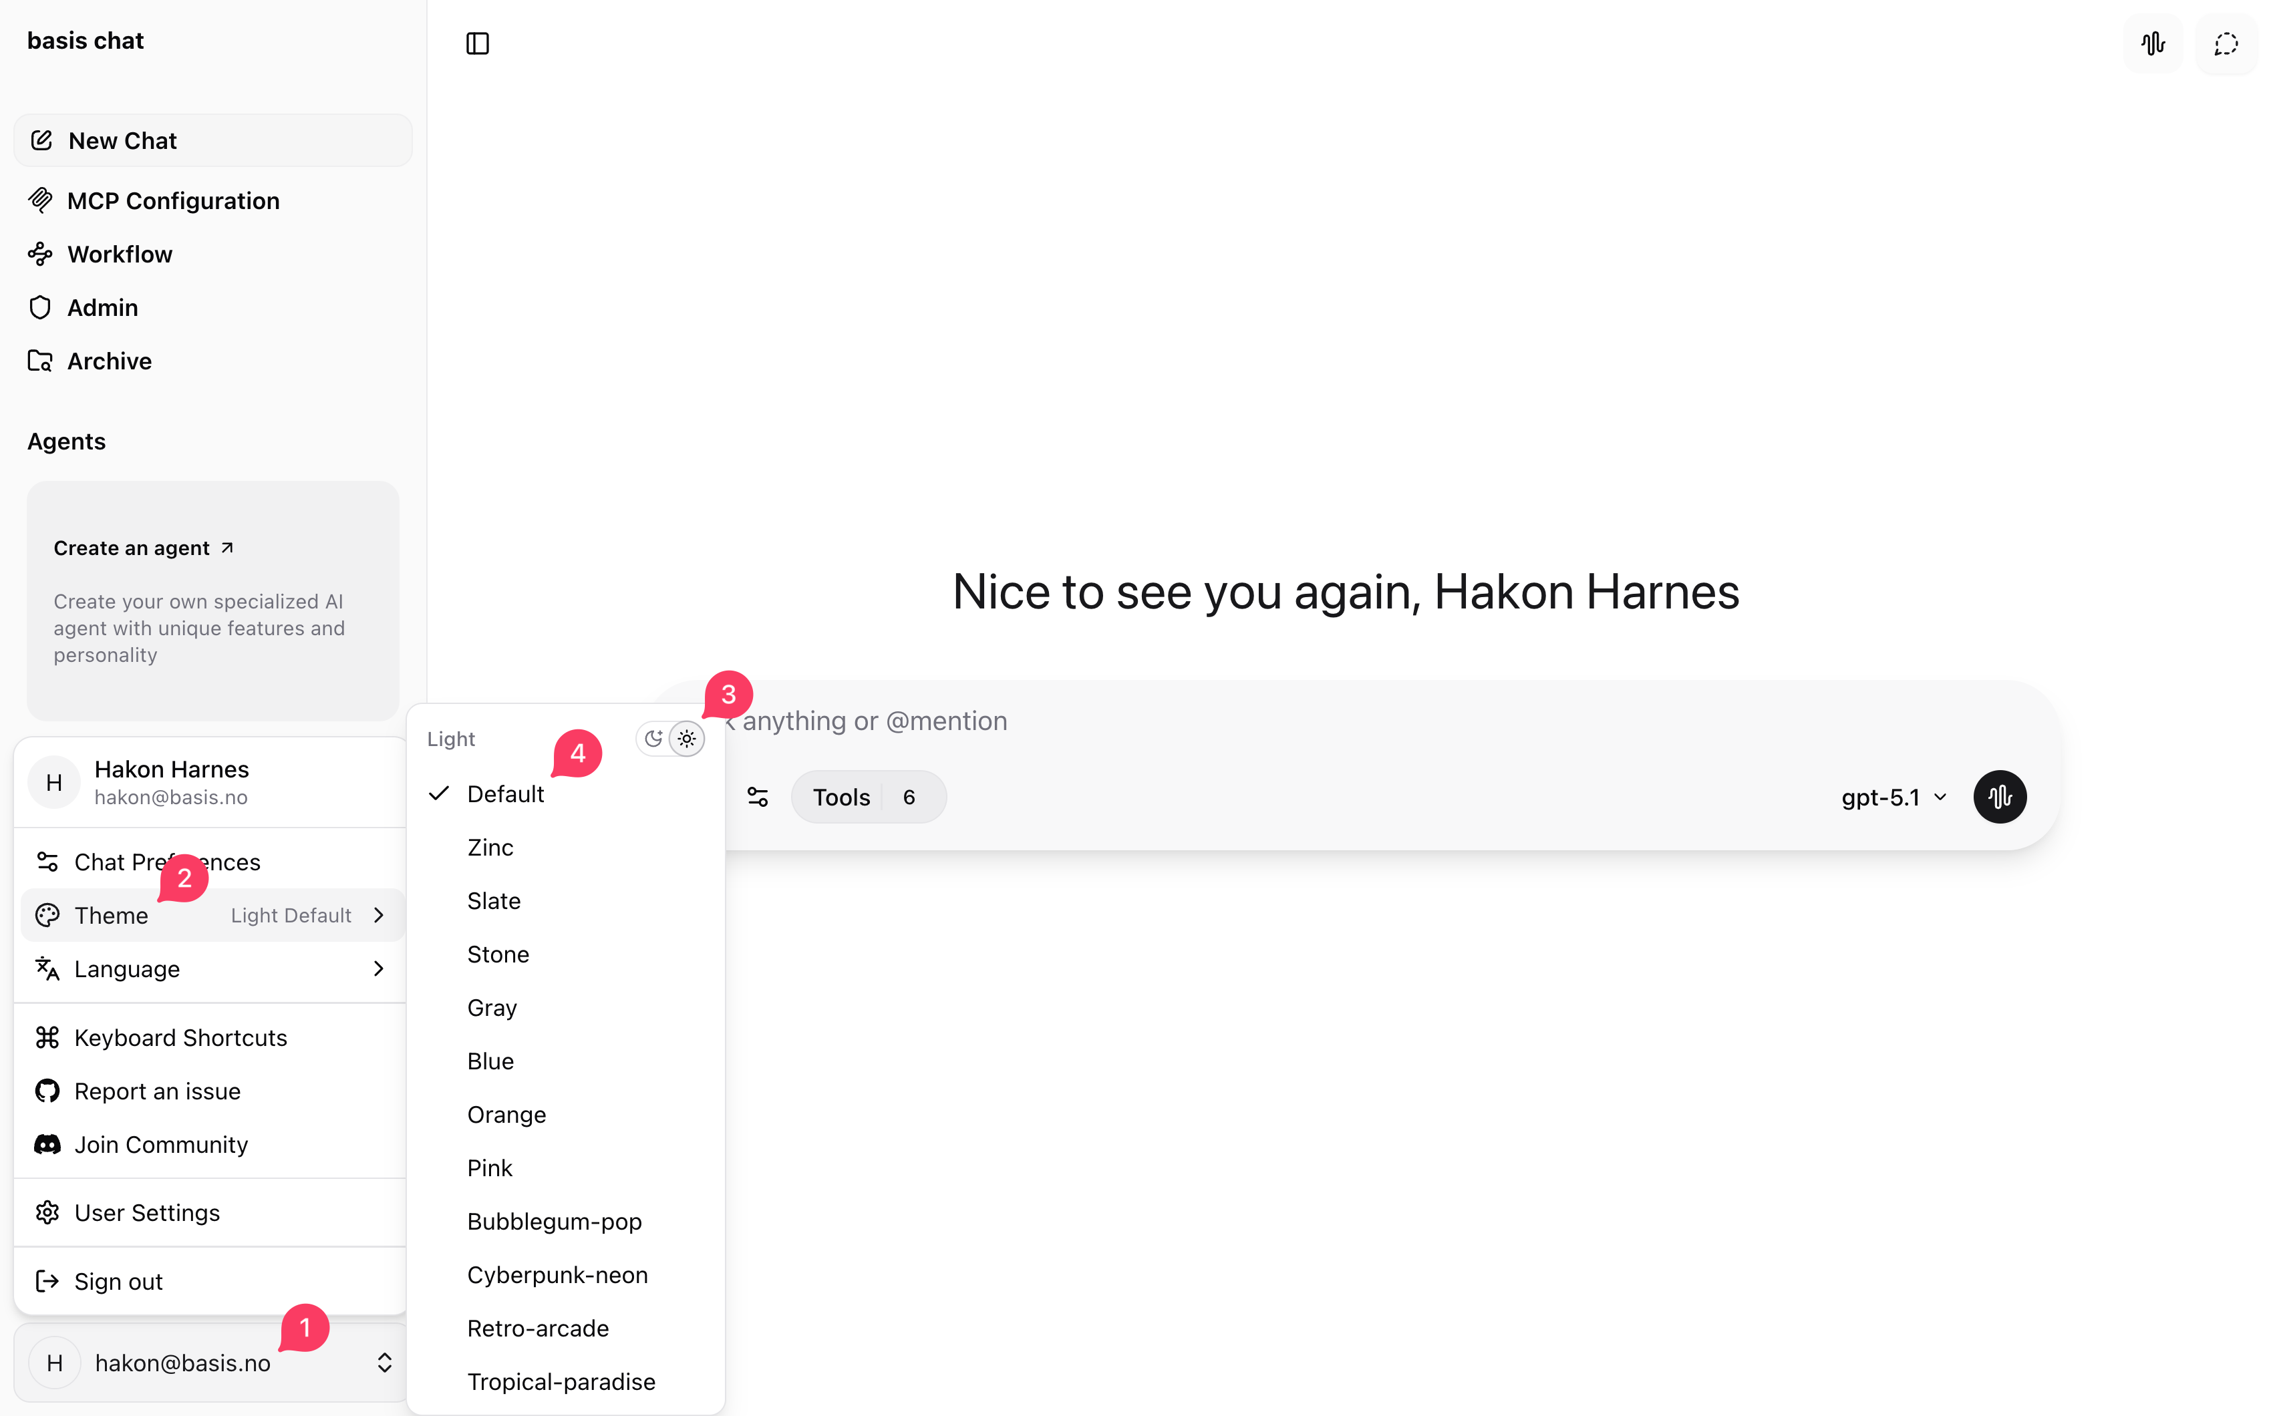Toggle the sidebar panel

point(478,43)
